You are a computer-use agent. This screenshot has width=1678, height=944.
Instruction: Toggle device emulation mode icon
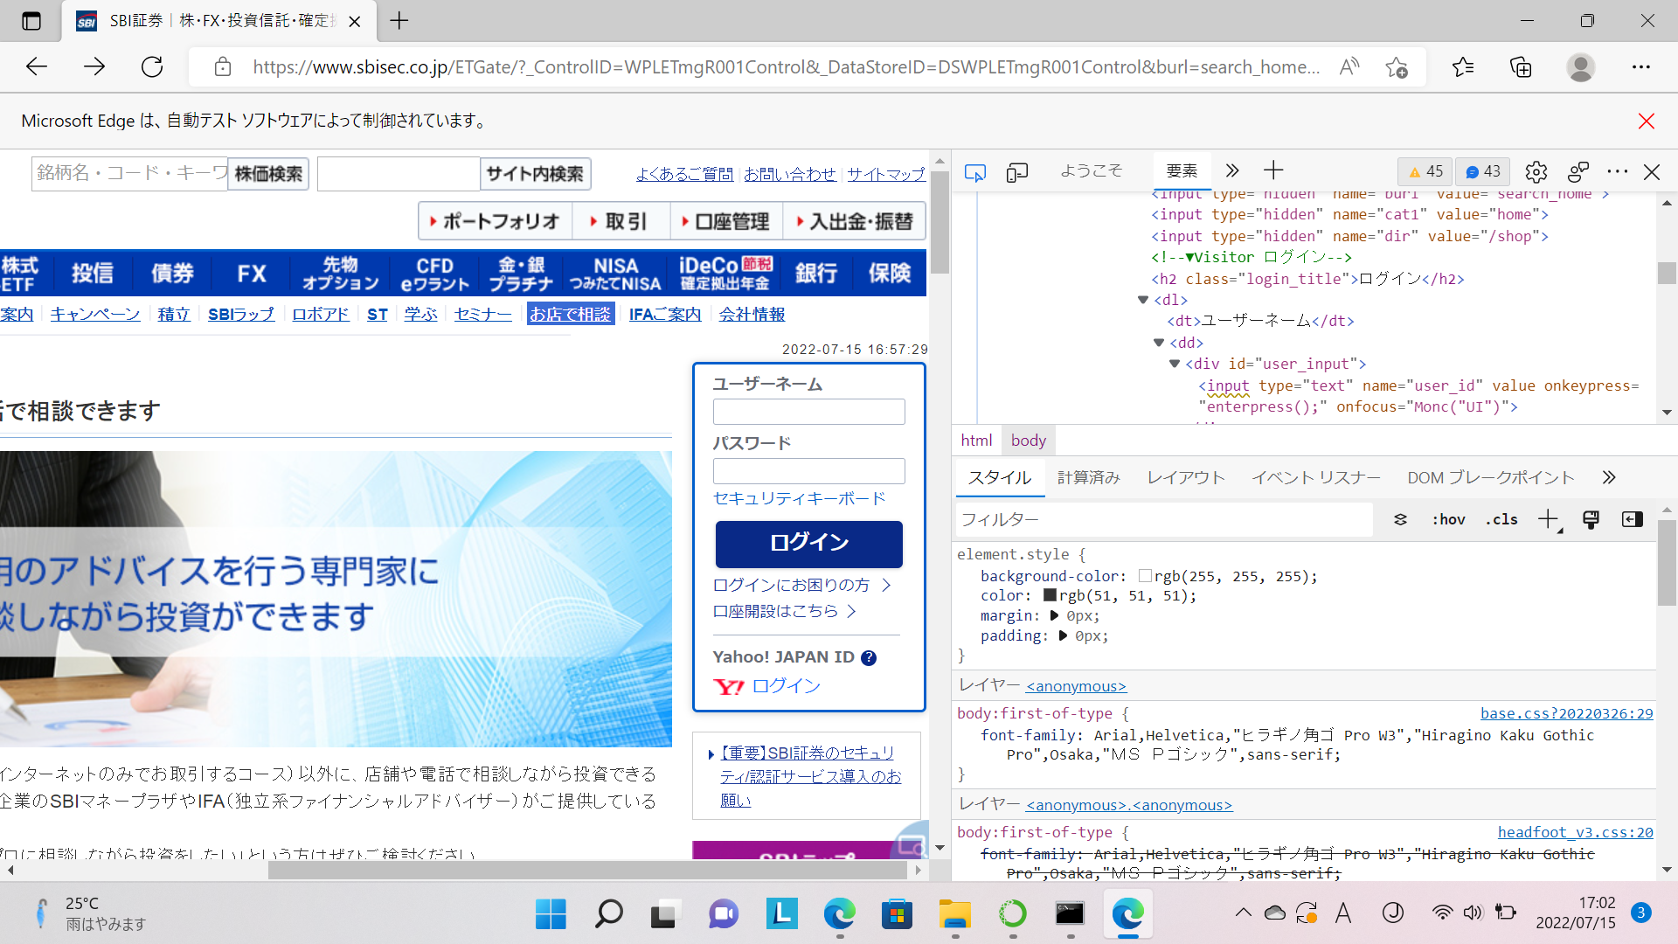1016,172
